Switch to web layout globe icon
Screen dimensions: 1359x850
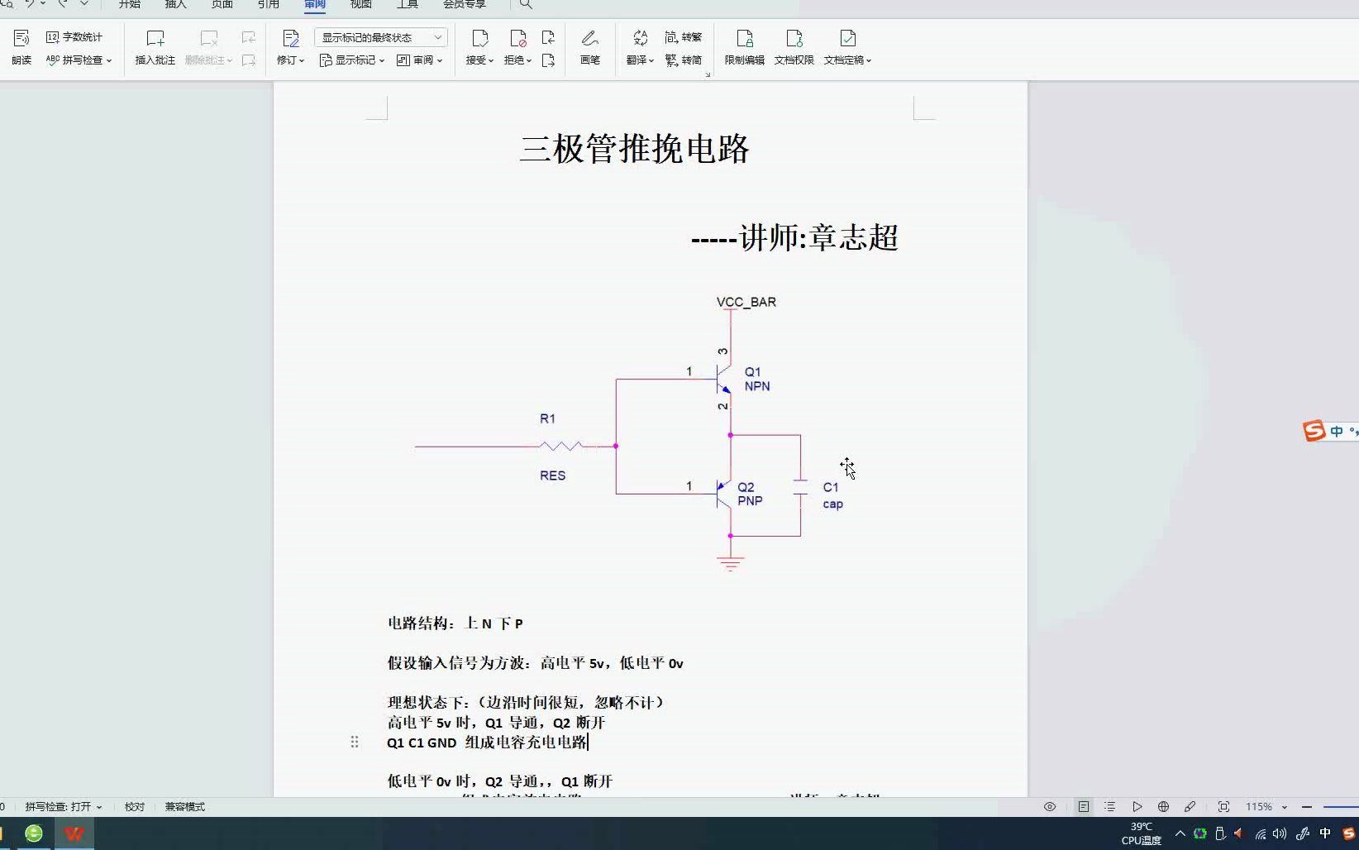coord(1163,807)
